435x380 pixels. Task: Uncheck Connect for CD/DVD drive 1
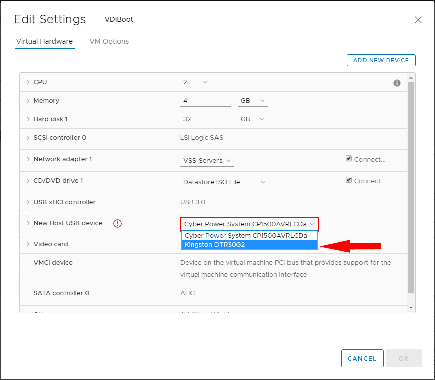(x=349, y=180)
